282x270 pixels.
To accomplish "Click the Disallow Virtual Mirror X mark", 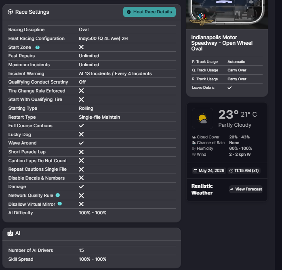I will point(81,204).
